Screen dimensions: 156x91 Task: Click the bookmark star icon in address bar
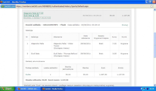(x=151, y=6)
